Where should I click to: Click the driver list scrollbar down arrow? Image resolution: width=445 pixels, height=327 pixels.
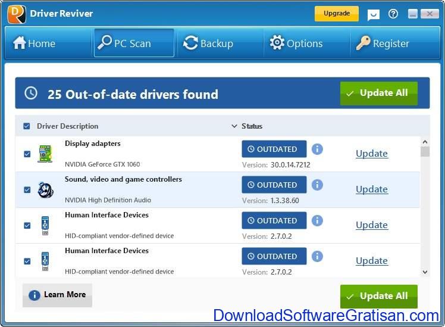pos(425,272)
